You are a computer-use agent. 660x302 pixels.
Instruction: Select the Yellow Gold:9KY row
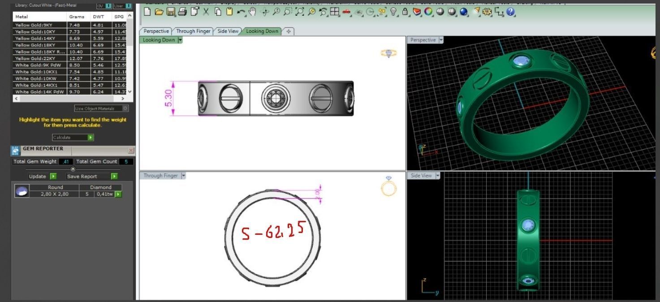[70, 25]
